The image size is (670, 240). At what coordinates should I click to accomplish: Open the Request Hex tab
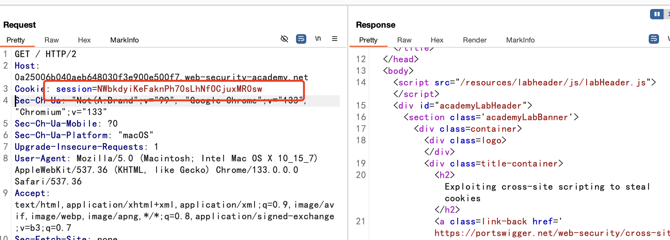[84, 40]
